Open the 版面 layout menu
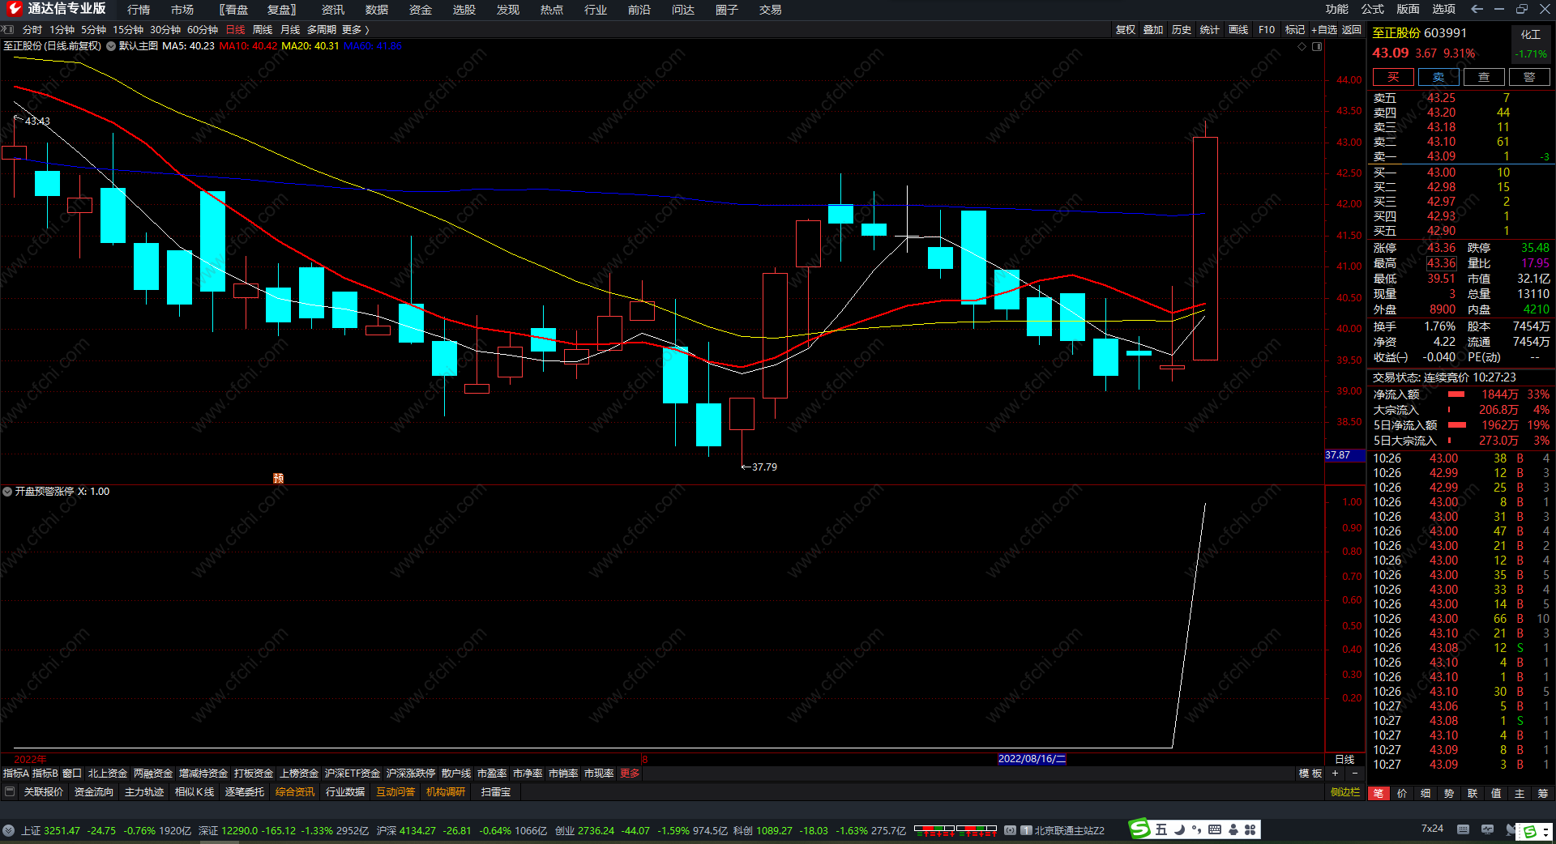The width and height of the screenshot is (1556, 844). pyautogui.click(x=1408, y=9)
